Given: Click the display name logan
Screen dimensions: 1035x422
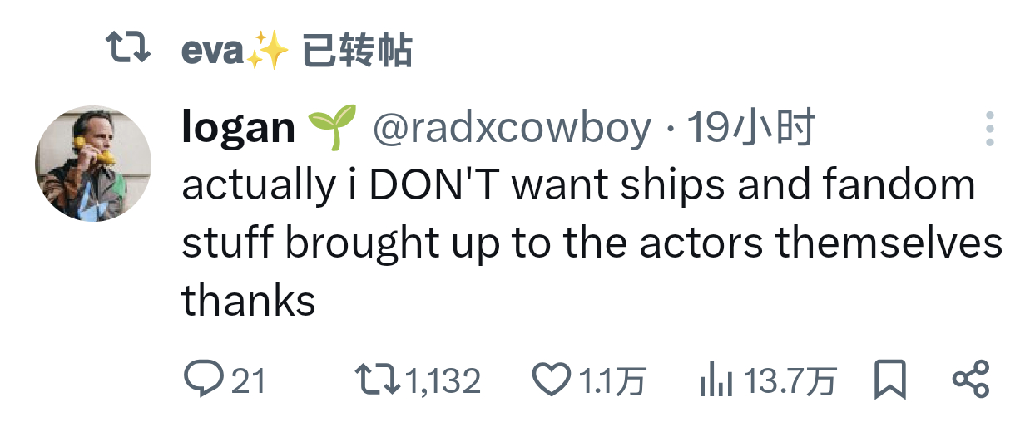Looking at the screenshot, I should pos(238,128).
